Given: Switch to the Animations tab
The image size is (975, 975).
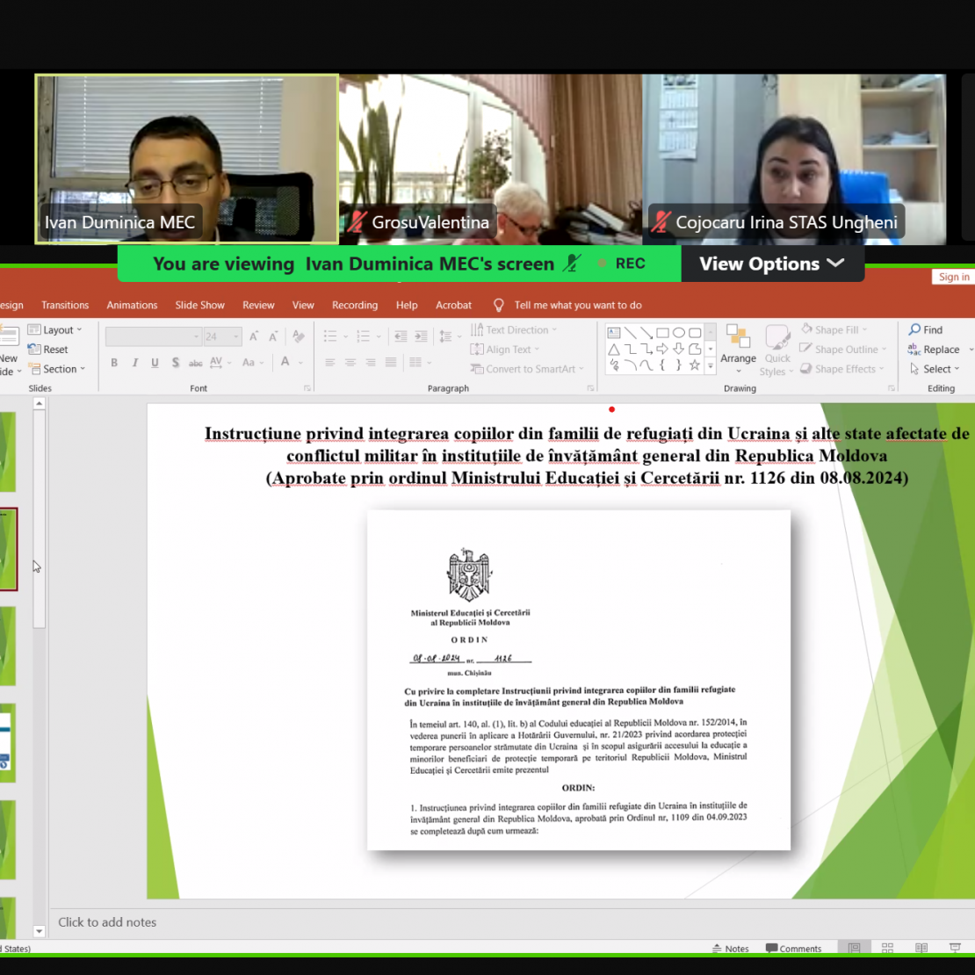Looking at the screenshot, I should (x=132, y=305).
